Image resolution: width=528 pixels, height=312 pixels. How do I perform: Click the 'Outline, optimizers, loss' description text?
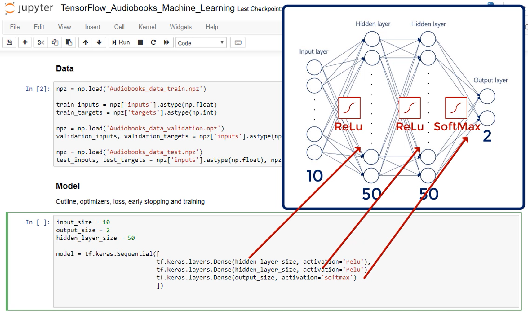(130, 202)
